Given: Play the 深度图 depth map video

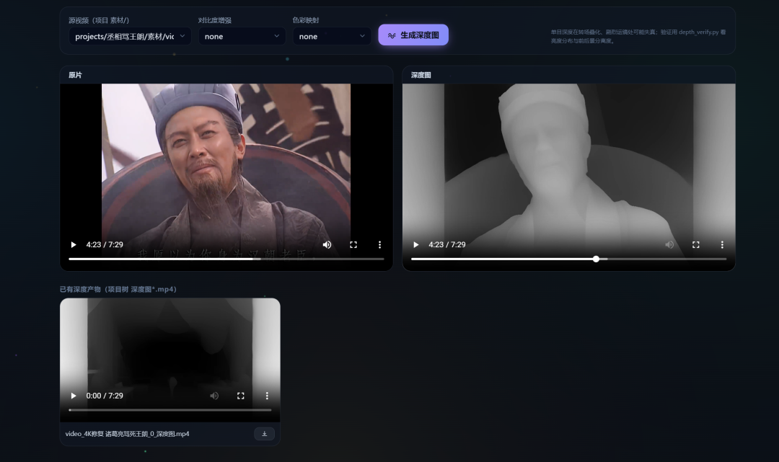Looking at the screenshot, I should pyautogui.click(x=416, y=244).
